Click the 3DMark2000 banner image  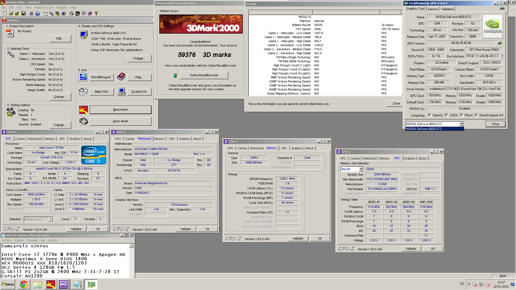201,24
